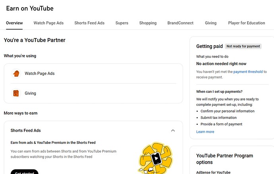Open the Player for Education tab
Screen dimensions: 274x174
pos(247,23)
